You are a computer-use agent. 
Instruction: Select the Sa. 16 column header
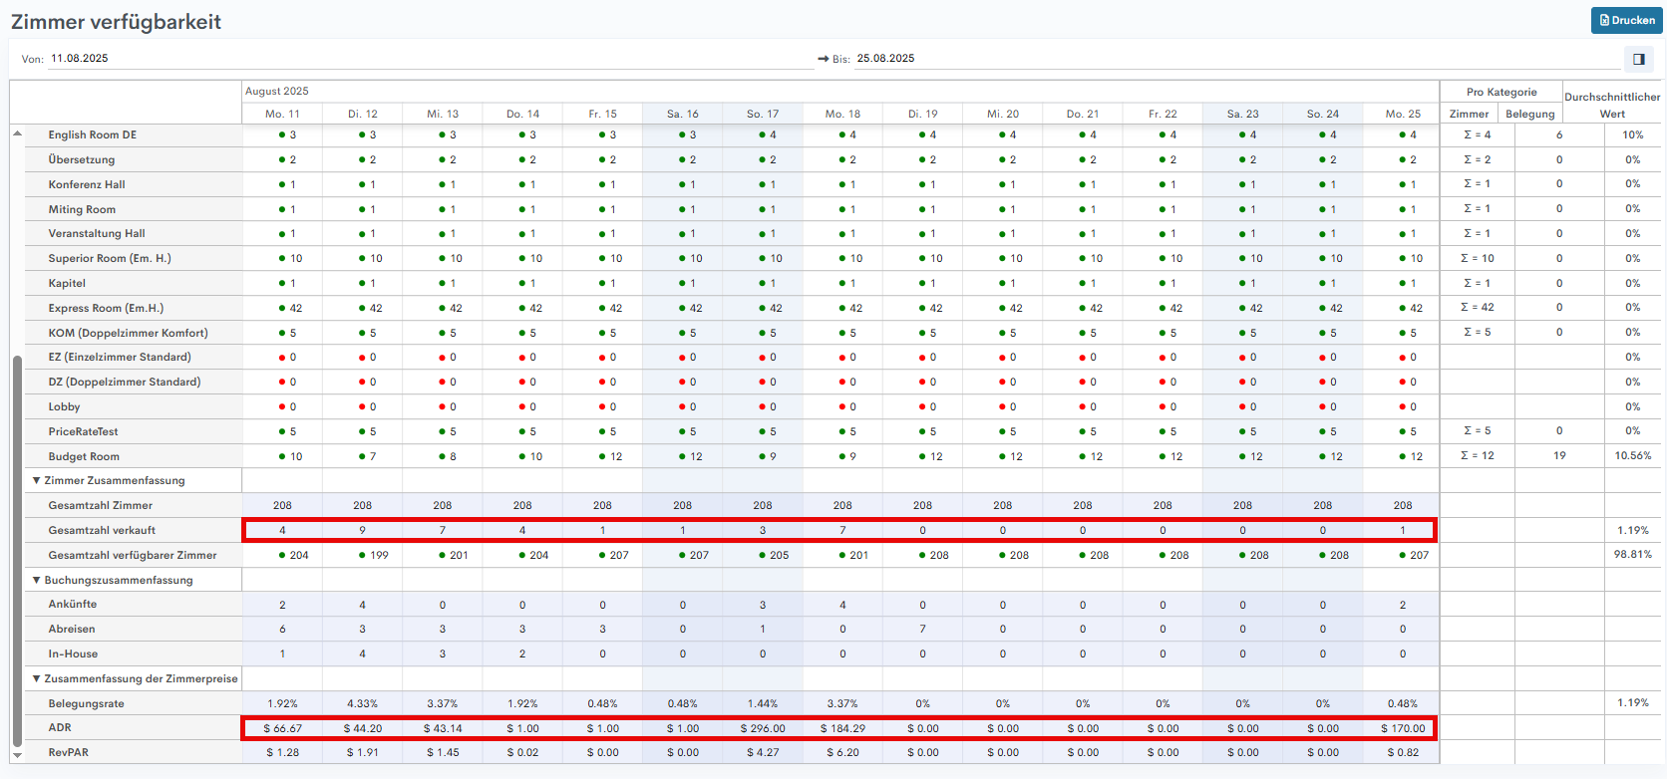[682, 114]
